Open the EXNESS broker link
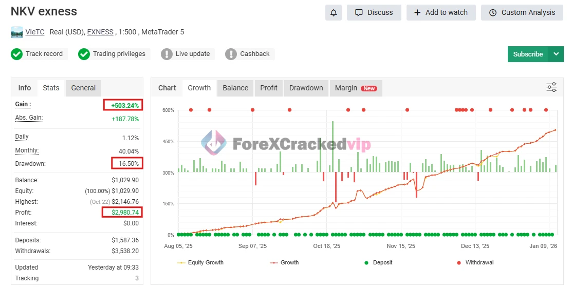572x287 pixels. point(100,32)
